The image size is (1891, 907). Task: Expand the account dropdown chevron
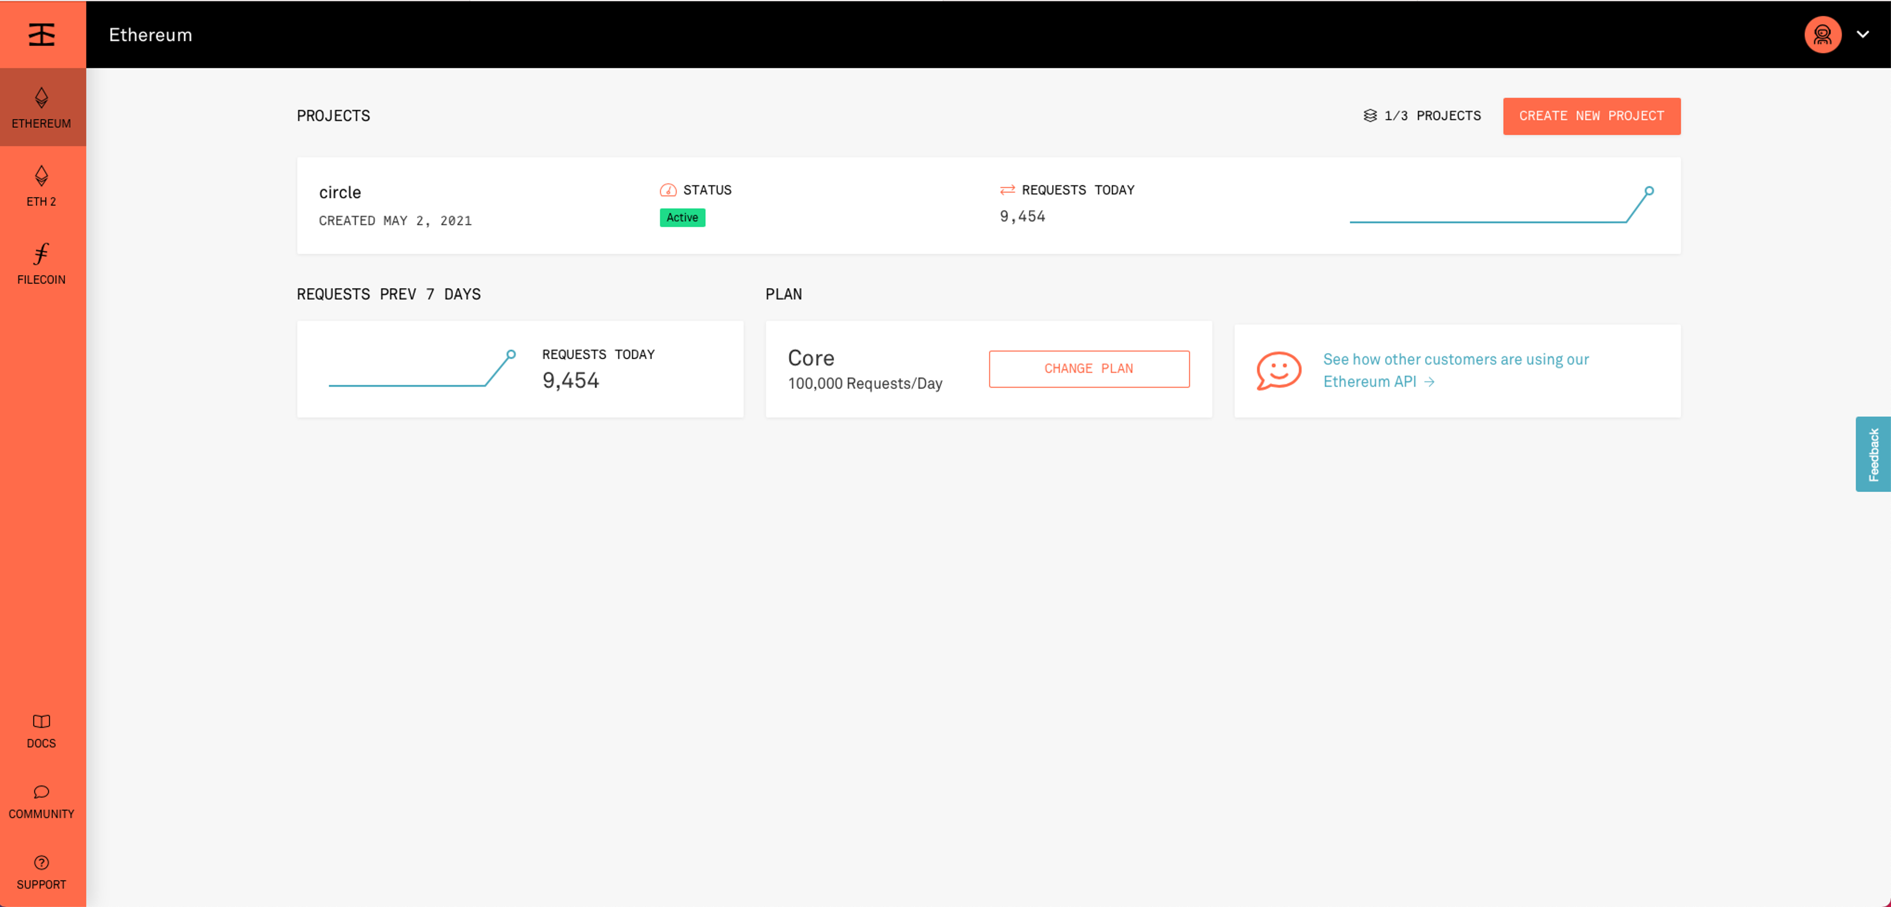[1863, 34]
